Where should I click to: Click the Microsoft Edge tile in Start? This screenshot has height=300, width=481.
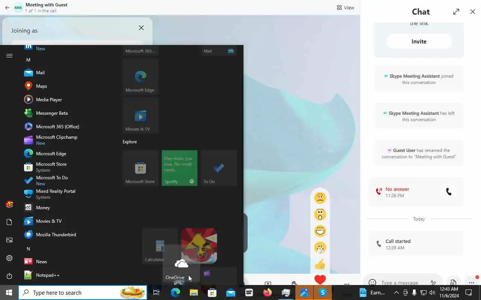click(x=141, y=77)
